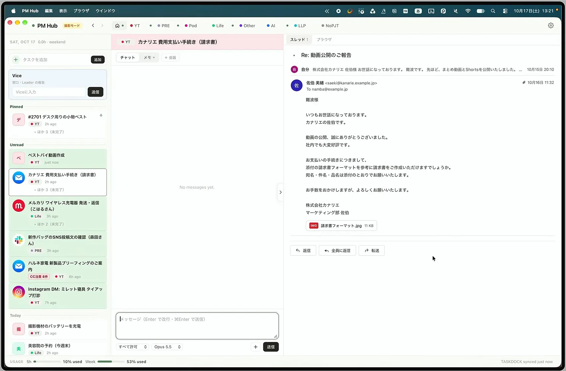The image size is (566, 371).
Task: Open the Wi-Fi menu bar icon
Action: tap(468, 11)
